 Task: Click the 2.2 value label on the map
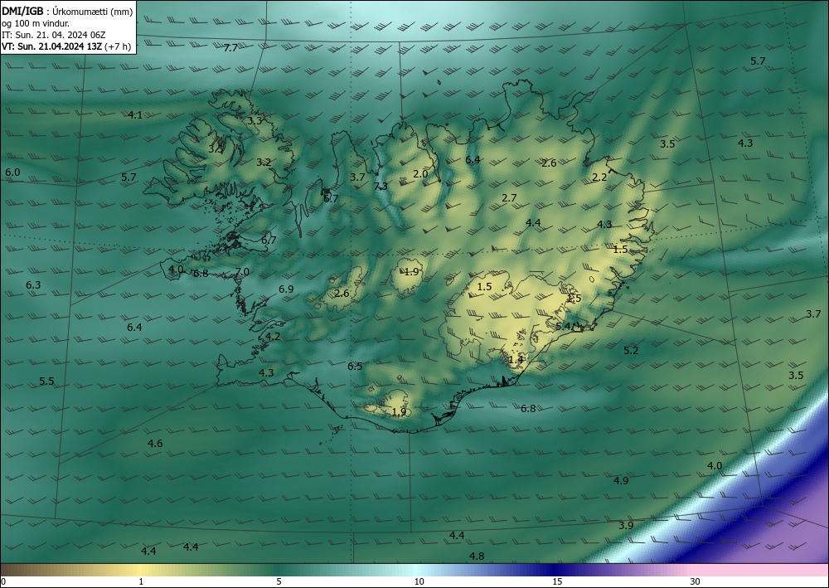(x=599, y=177)
